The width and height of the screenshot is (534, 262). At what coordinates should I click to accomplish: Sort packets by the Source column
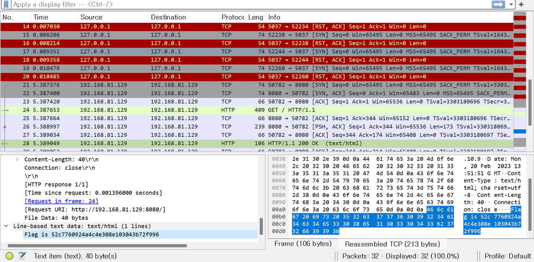113,17
